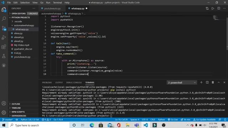Open the Explorer view in activity bar
This screenshot has height=128, width=228.
(4, 10)
